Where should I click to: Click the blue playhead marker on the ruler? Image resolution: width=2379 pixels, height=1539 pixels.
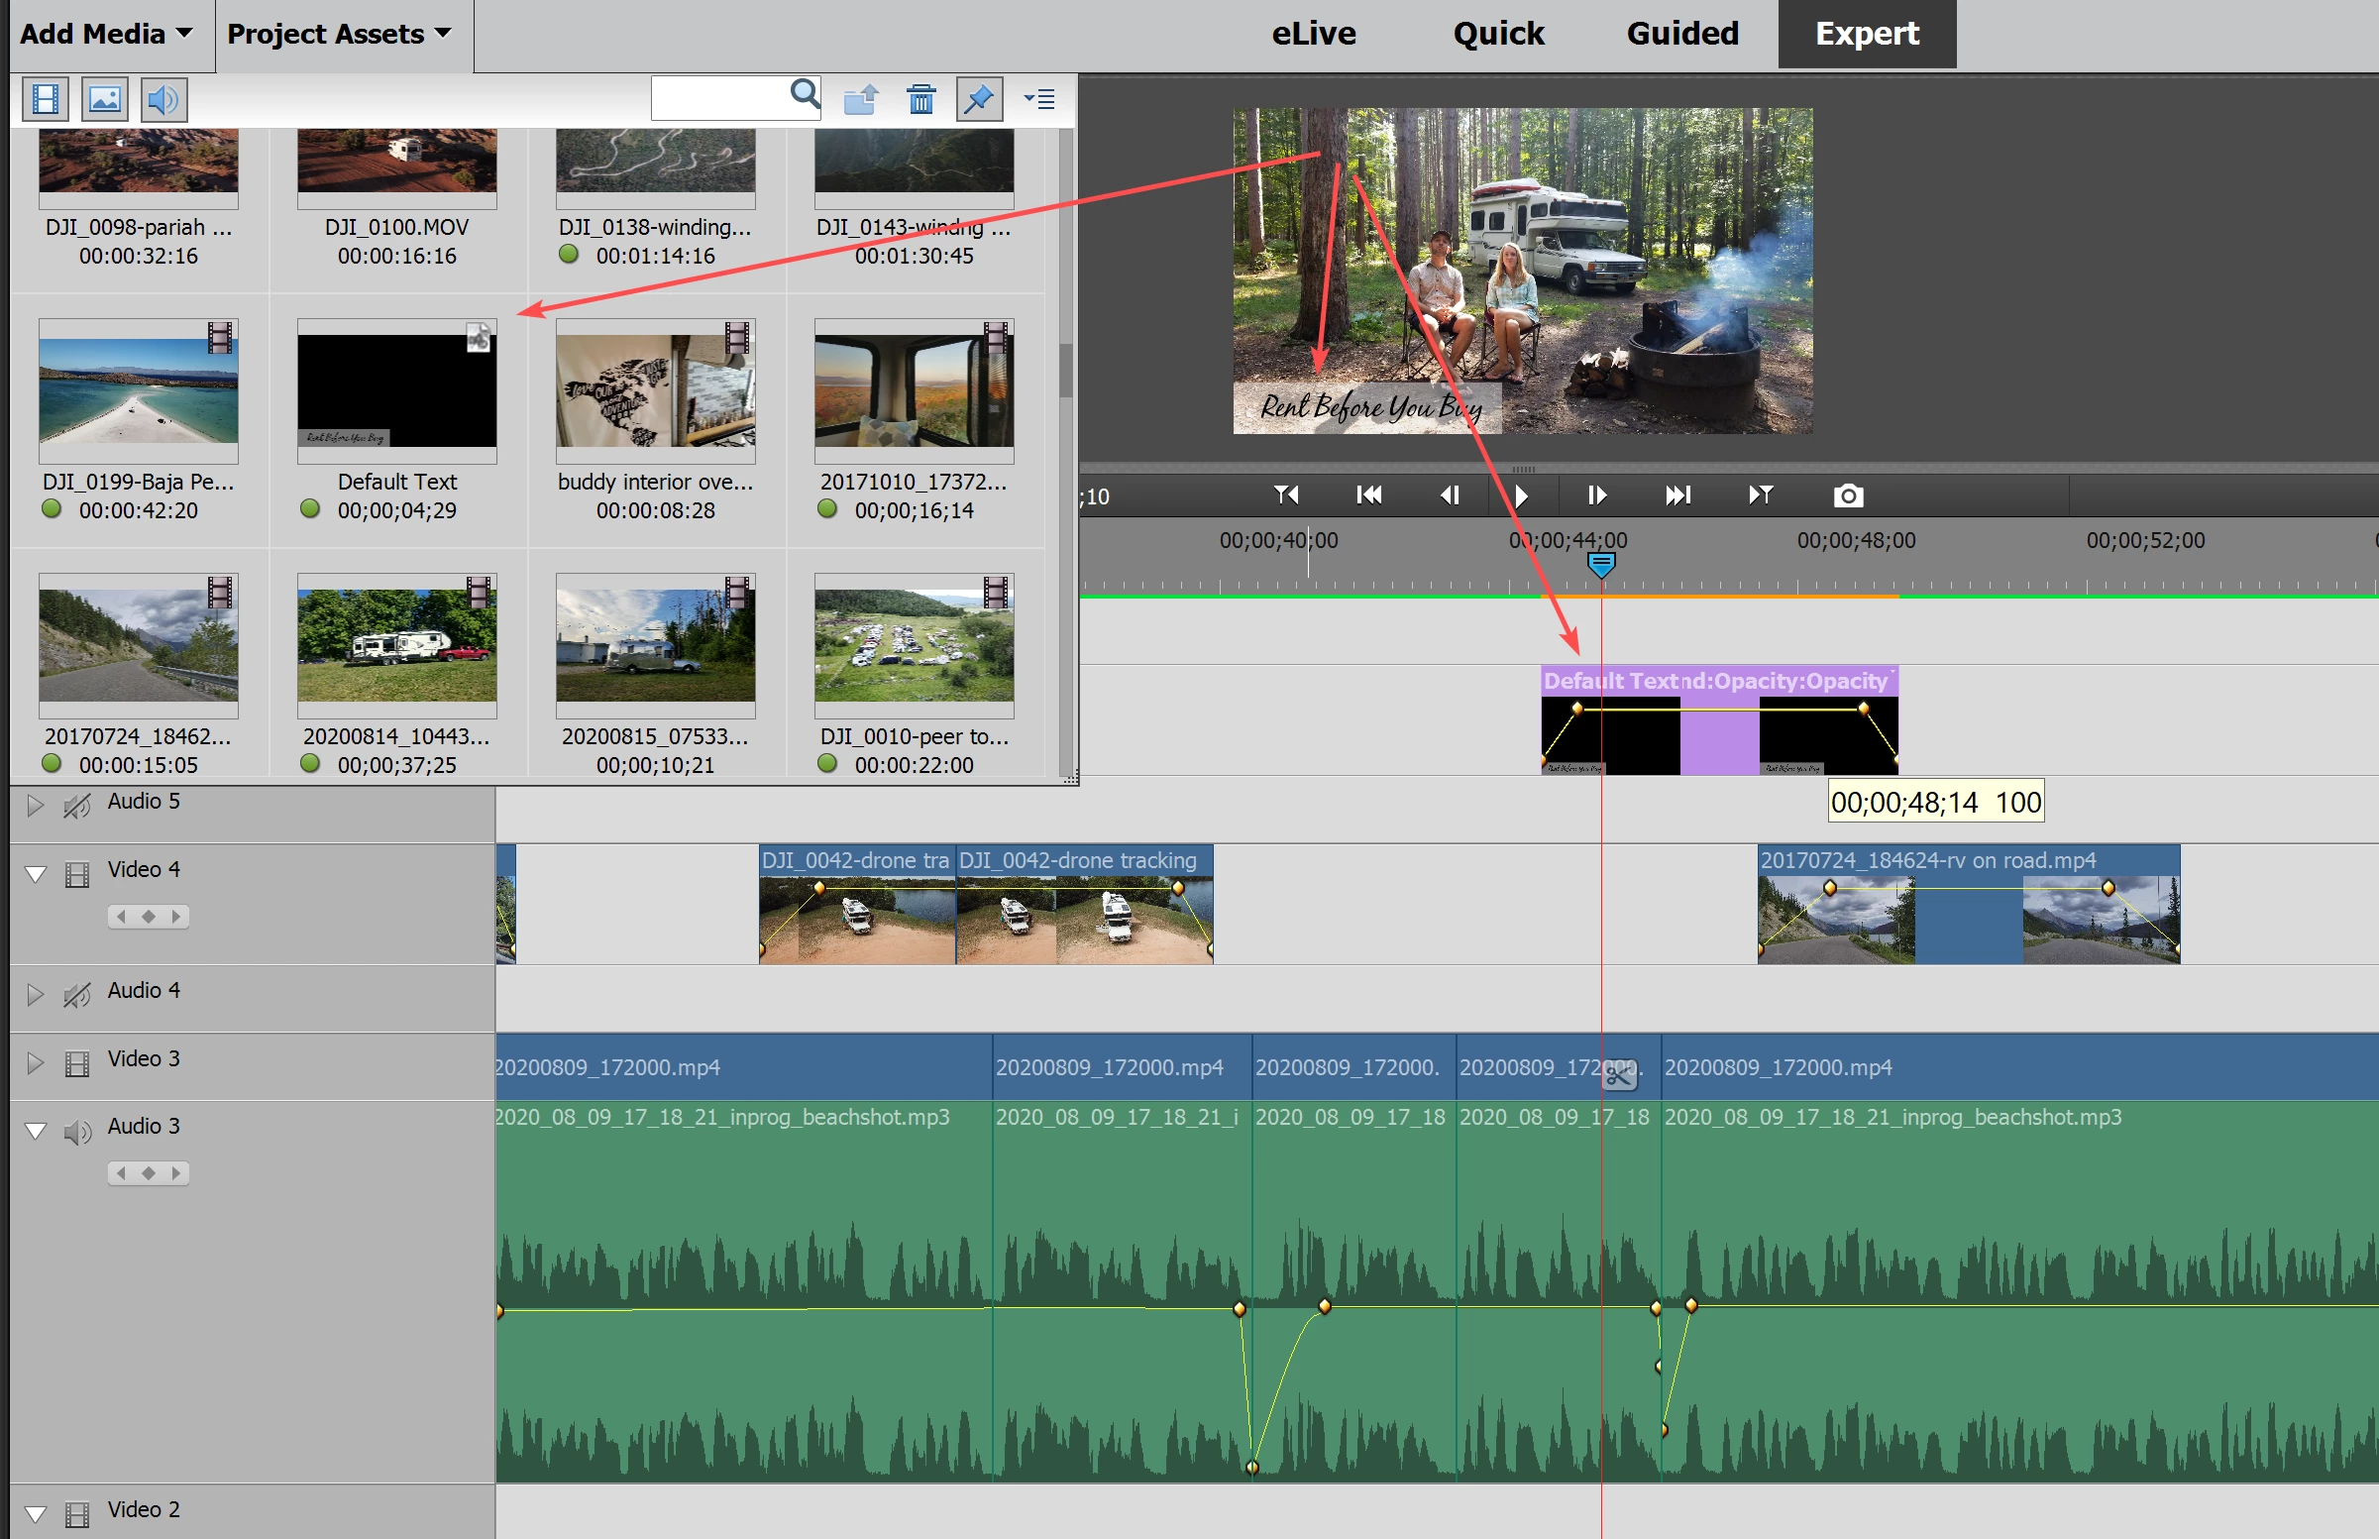1600,566
